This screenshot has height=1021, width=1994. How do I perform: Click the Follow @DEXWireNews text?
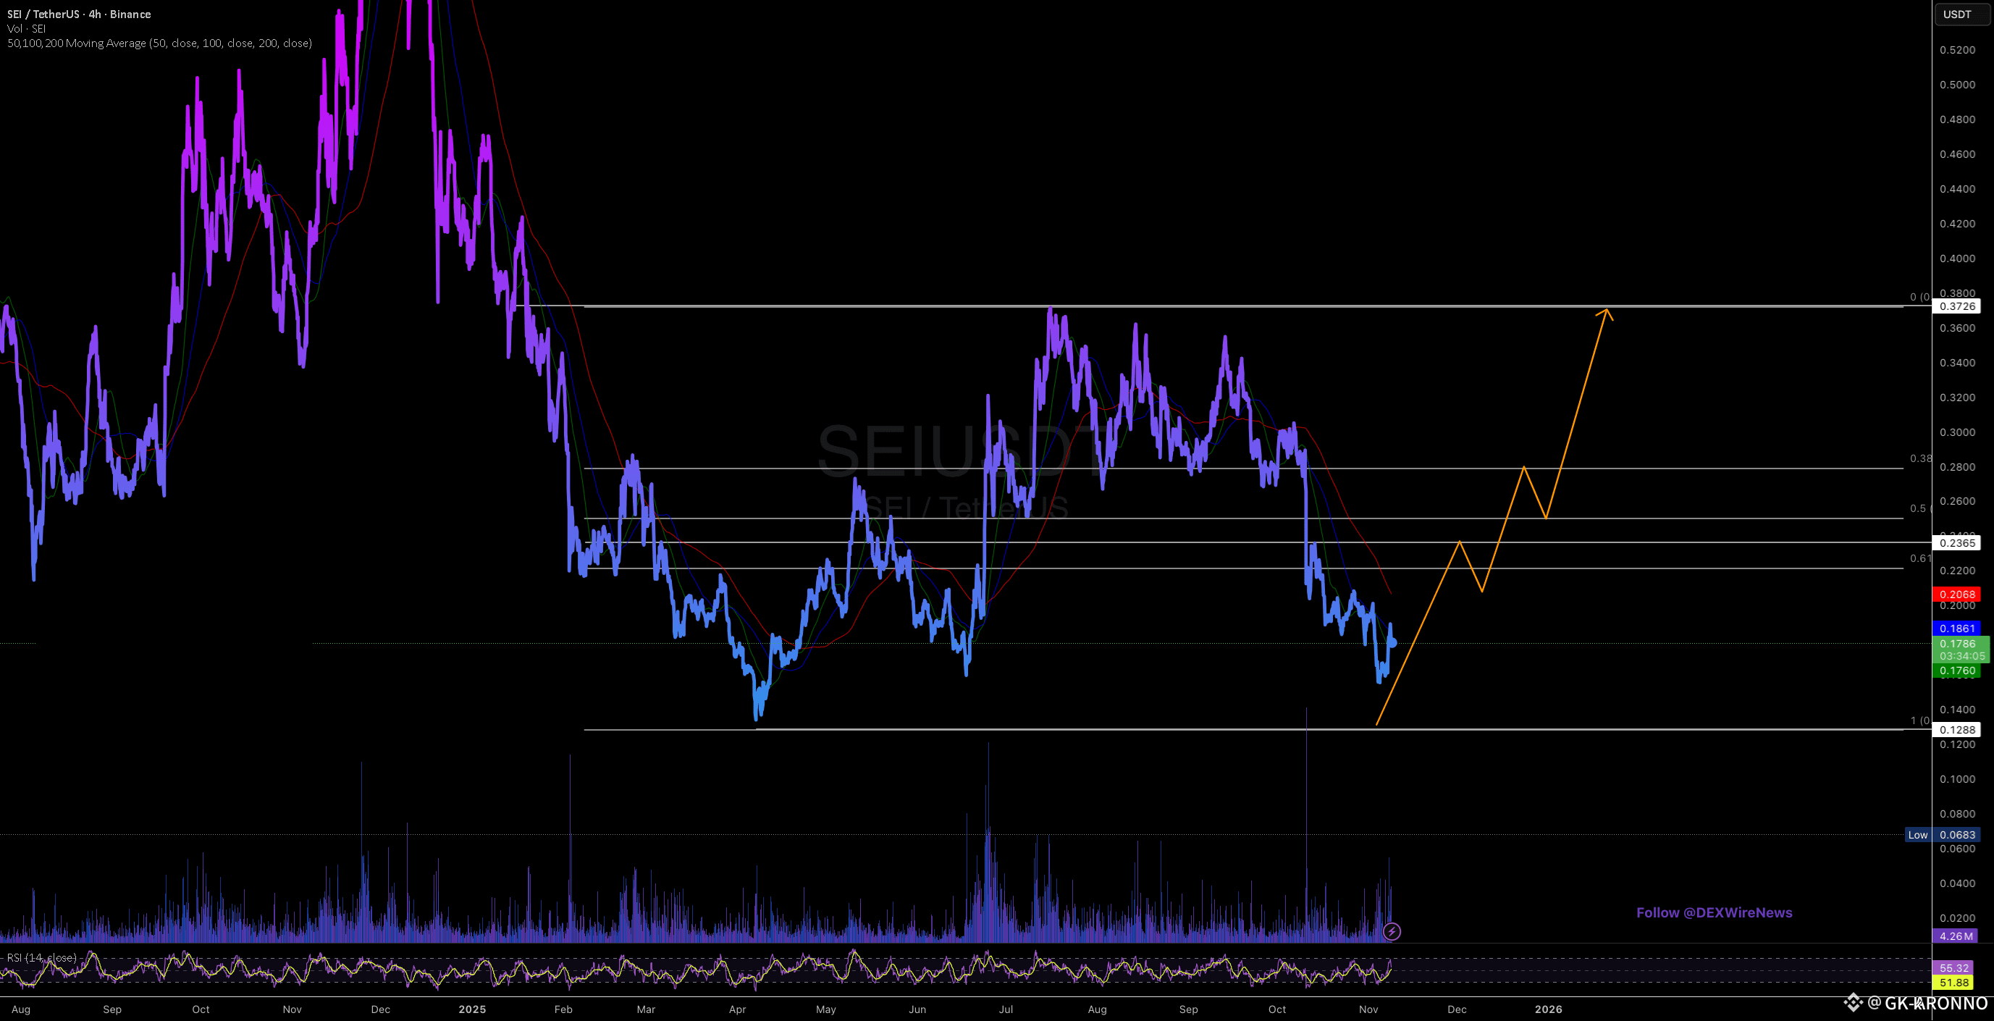[x=1714, y=912]
